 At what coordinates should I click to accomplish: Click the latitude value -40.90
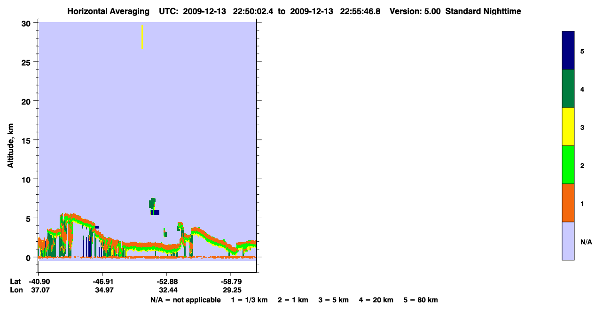[40, 282]
